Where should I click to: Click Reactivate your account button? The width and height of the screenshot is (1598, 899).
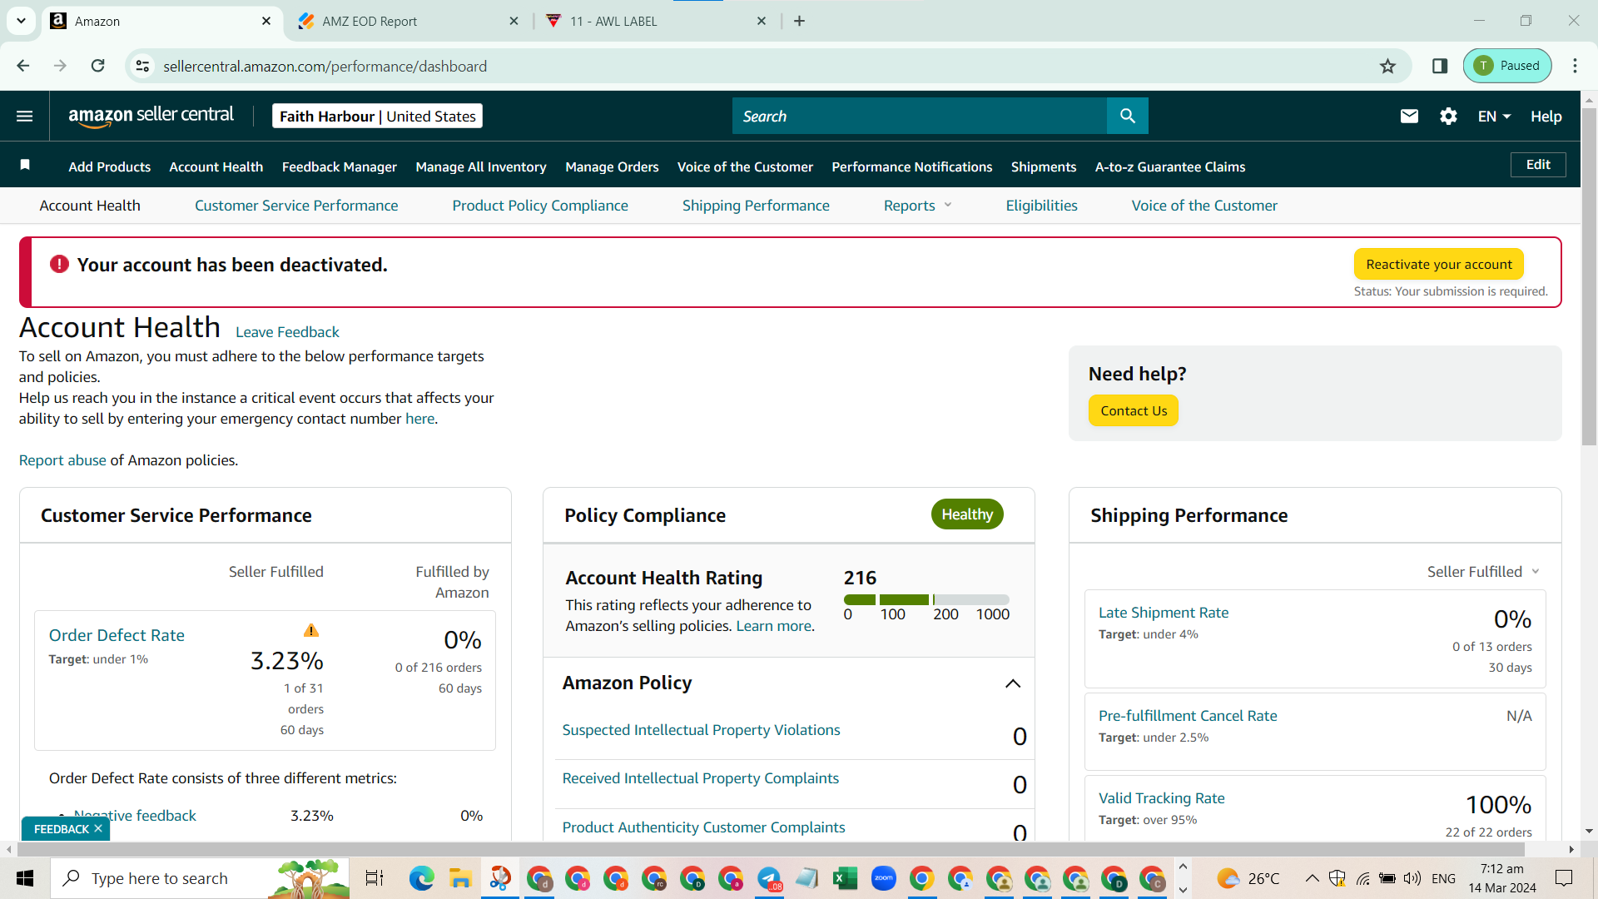(x=1439, y=264)
